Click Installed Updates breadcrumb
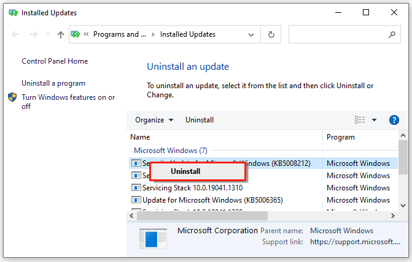Image resolution: width=412 pixels, height=262 pixels. tap(188, 34)
